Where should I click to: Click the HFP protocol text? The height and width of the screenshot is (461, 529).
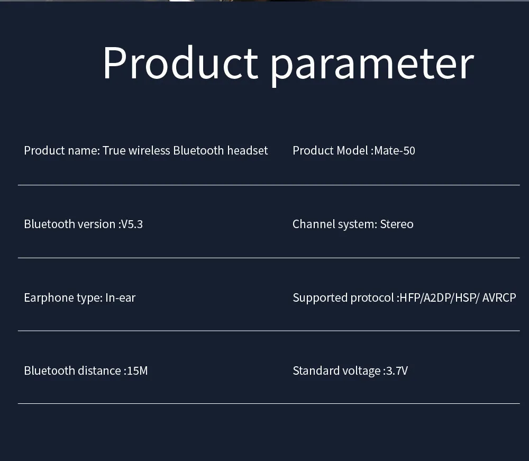coord(409,298)
